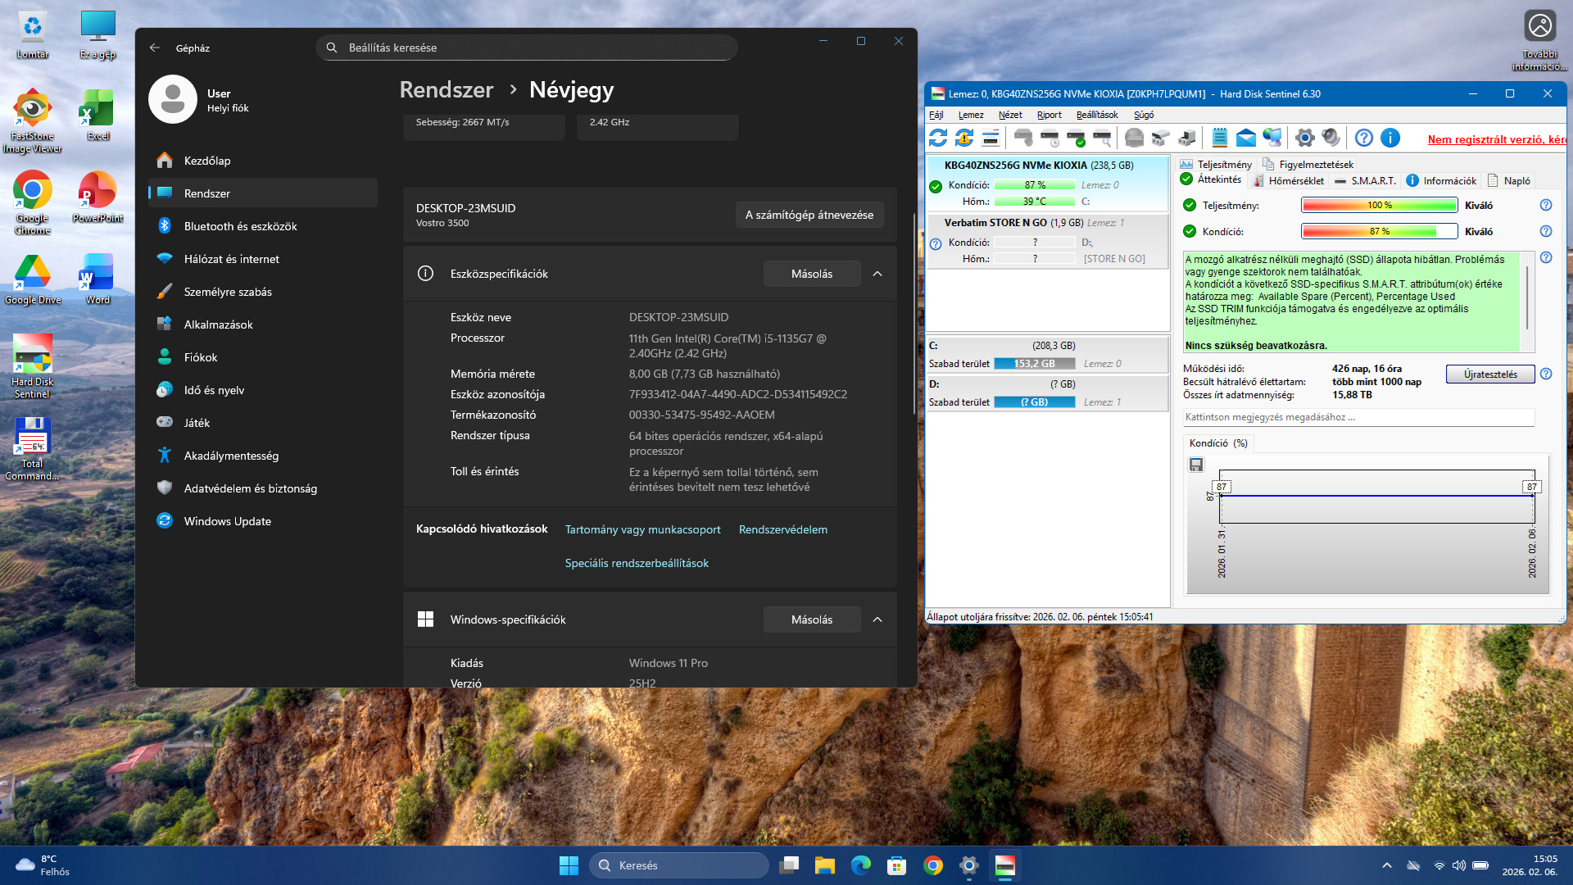Screen dimensions: 1573x885
Task: Open Bluetooth és eszközök settings
Action: coord(240,226)
